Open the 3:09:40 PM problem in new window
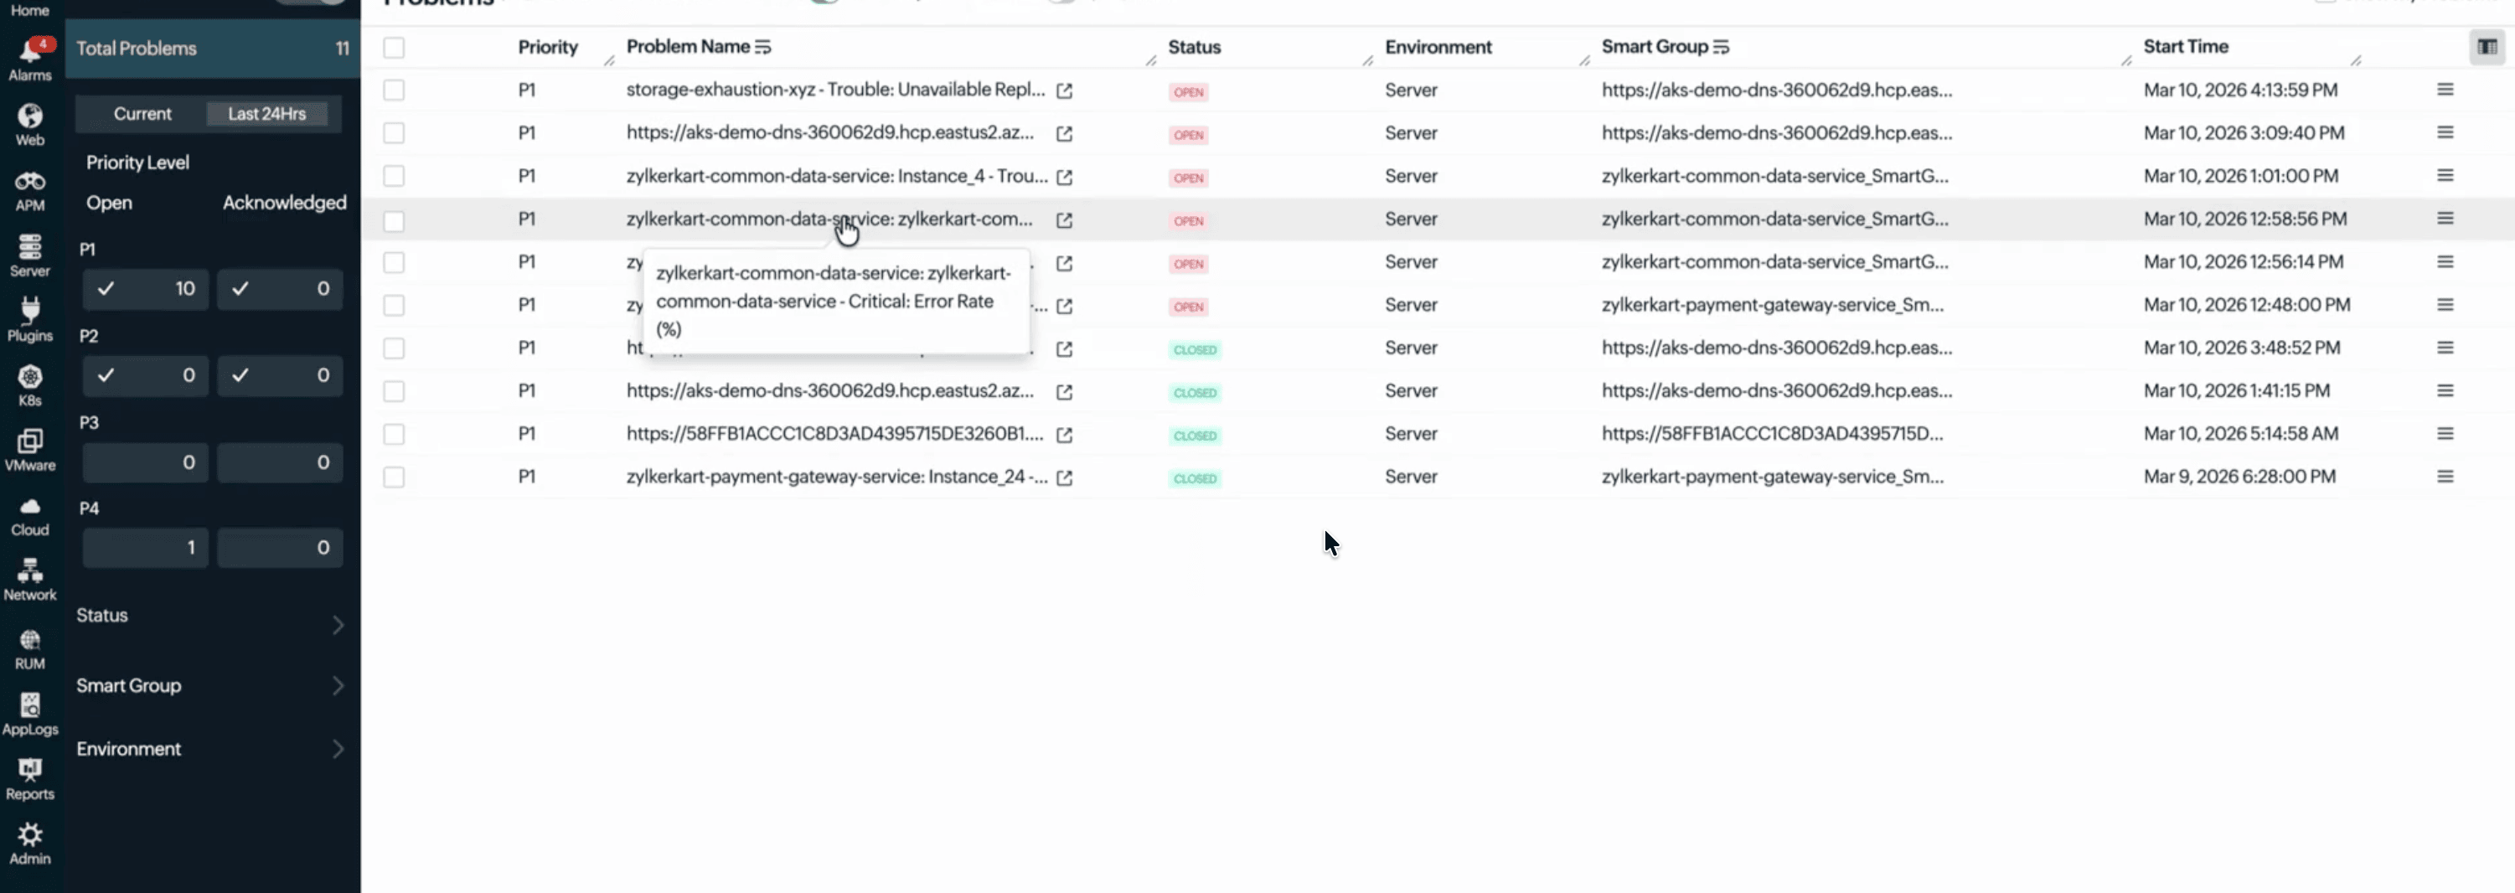This screenshot has width=2515, height=893. coord(1064,134)
